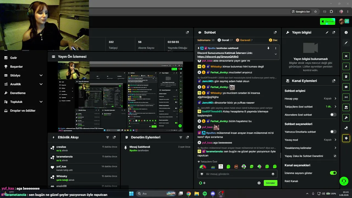Disable İzlenme sayısını göster switch
Screen dimensions: 352x198
coord(333,173)
